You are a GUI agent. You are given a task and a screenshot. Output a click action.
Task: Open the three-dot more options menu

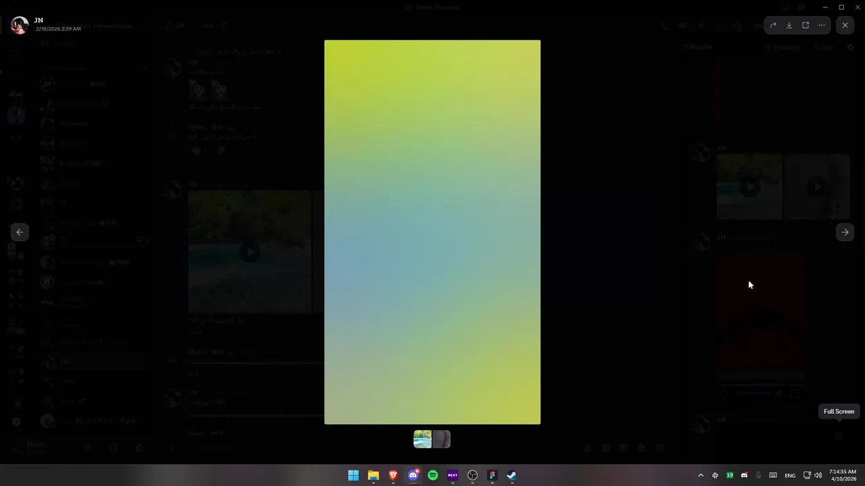point(822,25)
